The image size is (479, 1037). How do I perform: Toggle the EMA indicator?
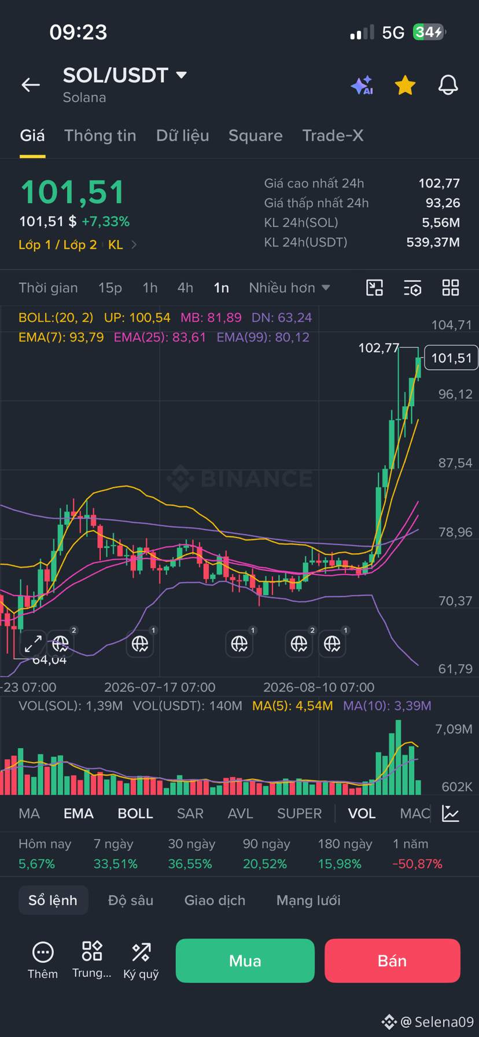click(x=79, y=814)
